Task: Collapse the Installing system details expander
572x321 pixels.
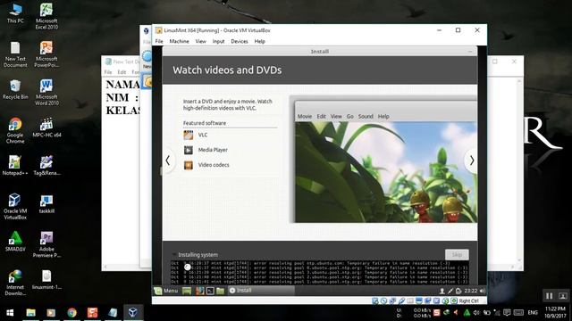Action: [x=174, y=255]
